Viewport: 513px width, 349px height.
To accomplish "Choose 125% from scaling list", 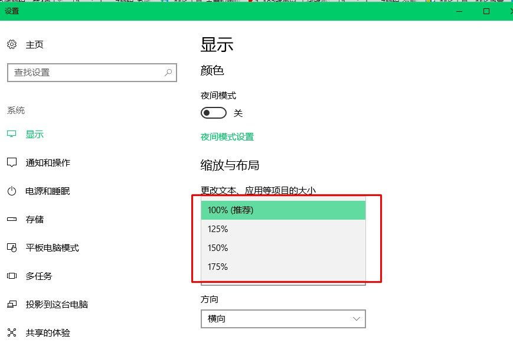I will (283, 229).
